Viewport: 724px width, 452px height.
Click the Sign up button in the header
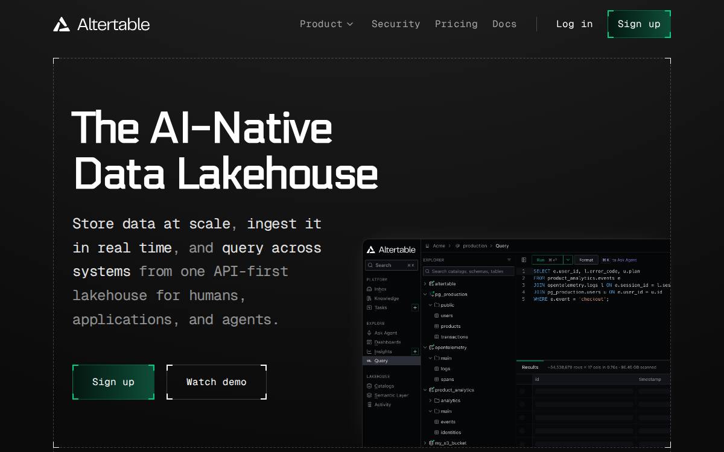[639, 24]
